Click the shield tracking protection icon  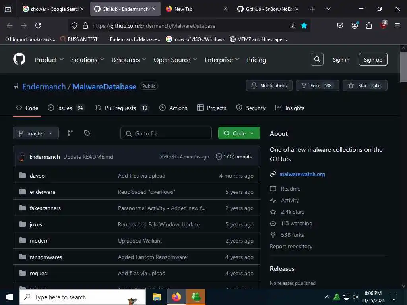74,25
